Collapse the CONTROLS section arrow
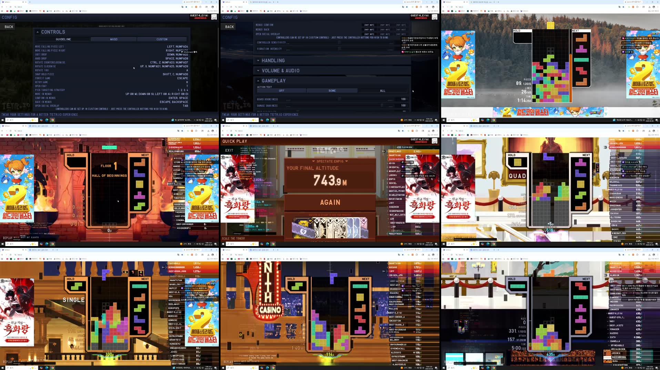The image size is (660, 370). click(x=38, y=32)
